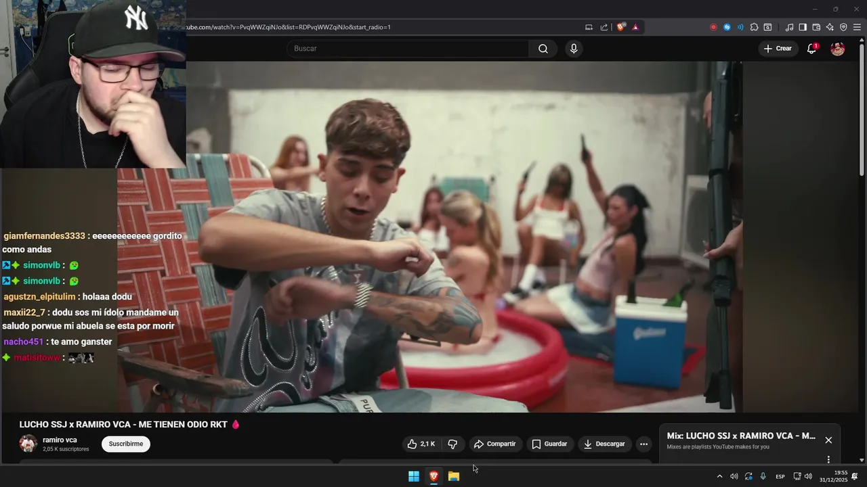This screenshot has width=867, height=487.
Task: Open File Explorer from taskbar
Action: [x=454, y=476]
